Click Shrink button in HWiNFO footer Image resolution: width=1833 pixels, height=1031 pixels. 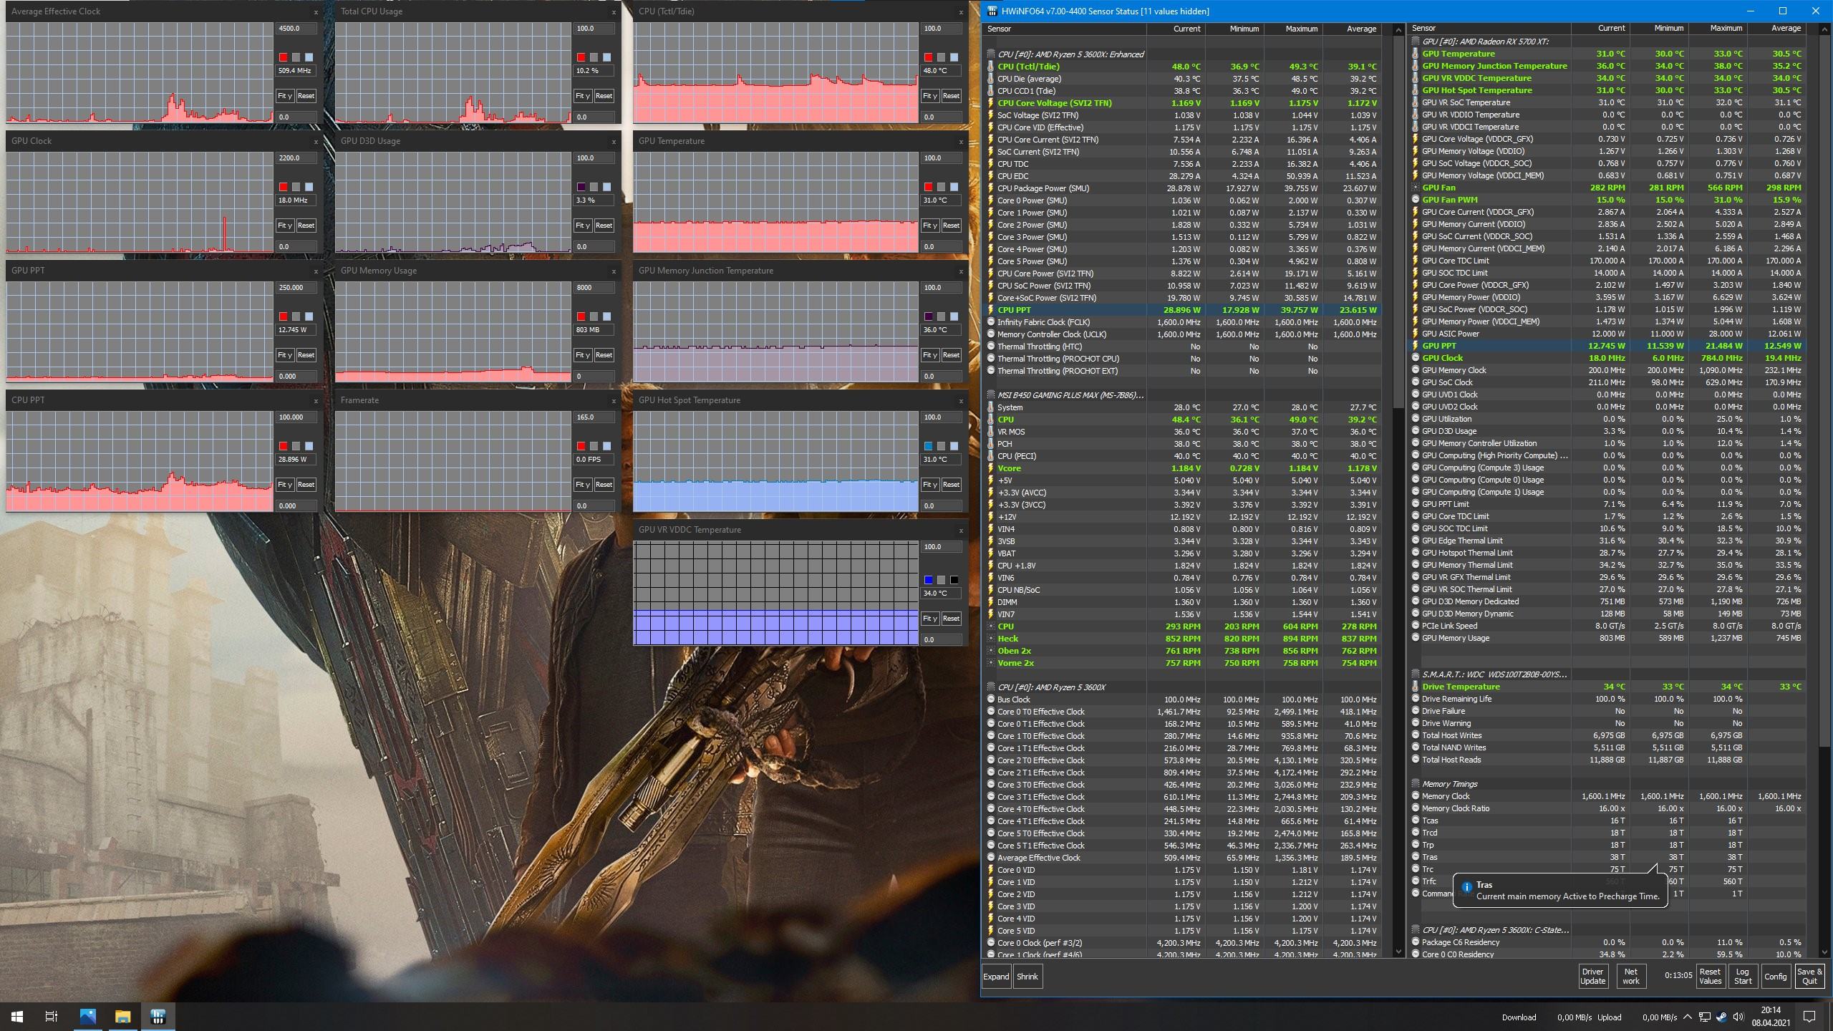tap(1027, 977)
